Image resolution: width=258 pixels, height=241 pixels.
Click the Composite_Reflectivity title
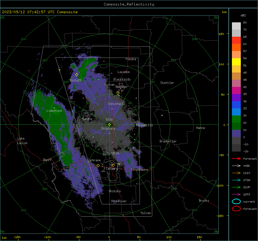(x=129, y=4)
